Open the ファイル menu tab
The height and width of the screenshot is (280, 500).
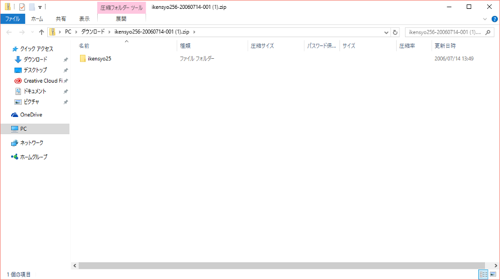(13, 19)
